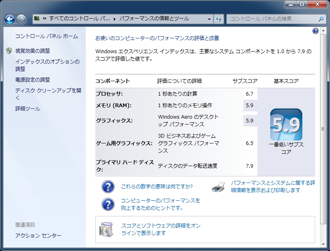Click the « chevron in the address bar
The image size is (330, 251).
[45, 19]
